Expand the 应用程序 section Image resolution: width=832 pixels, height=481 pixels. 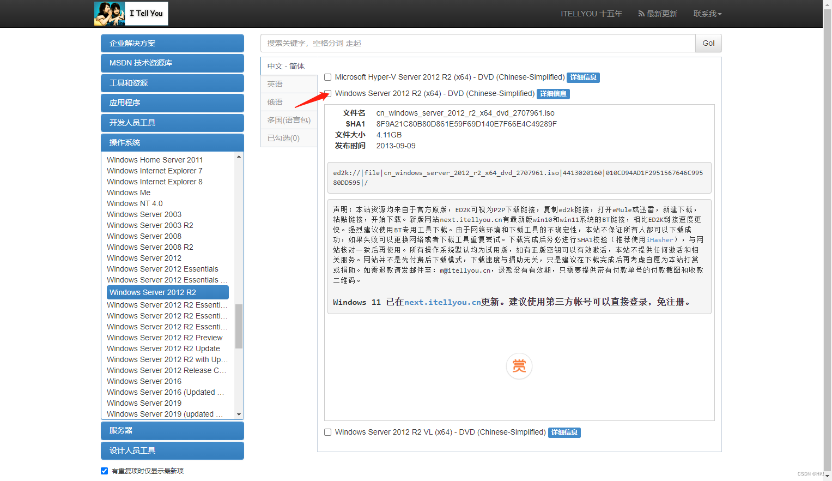tap(172, 103)
